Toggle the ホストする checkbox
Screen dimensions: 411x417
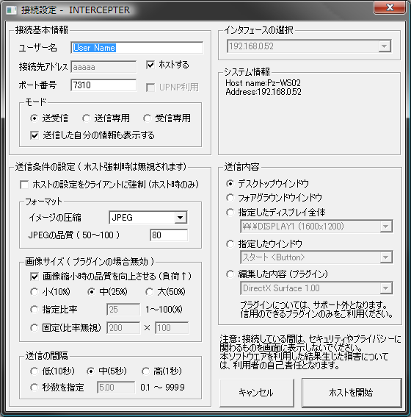click(150, 65)
